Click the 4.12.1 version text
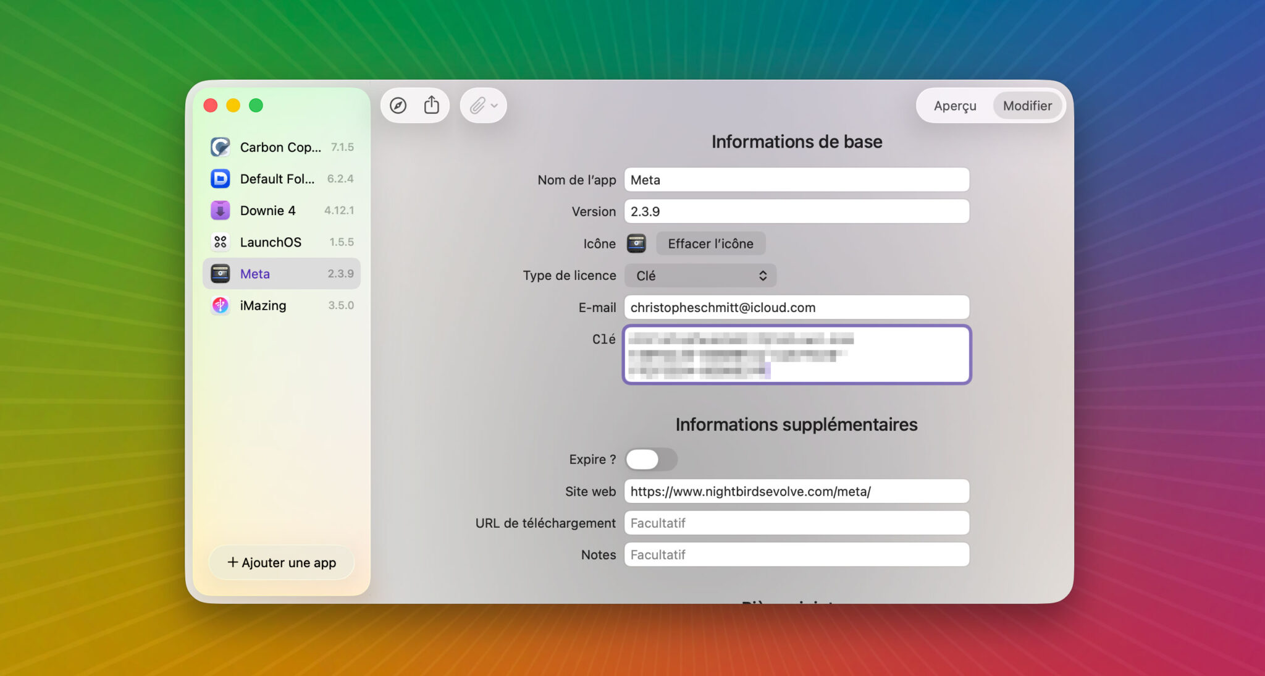1265x676 pixels. (339, 210)
